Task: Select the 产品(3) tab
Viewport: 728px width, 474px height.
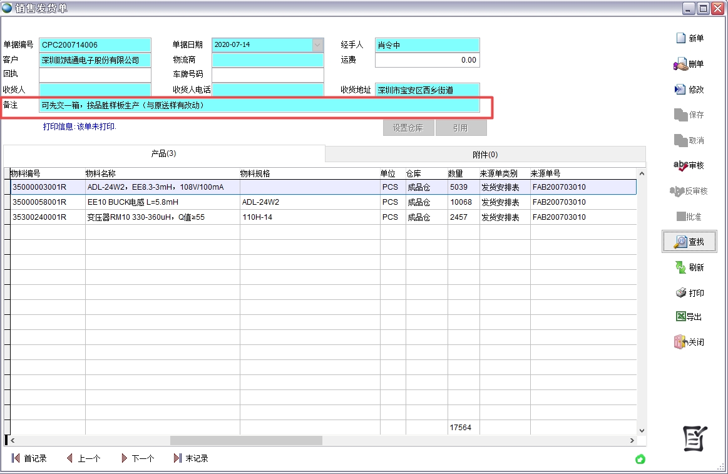Action: click(x=164, y=153)
